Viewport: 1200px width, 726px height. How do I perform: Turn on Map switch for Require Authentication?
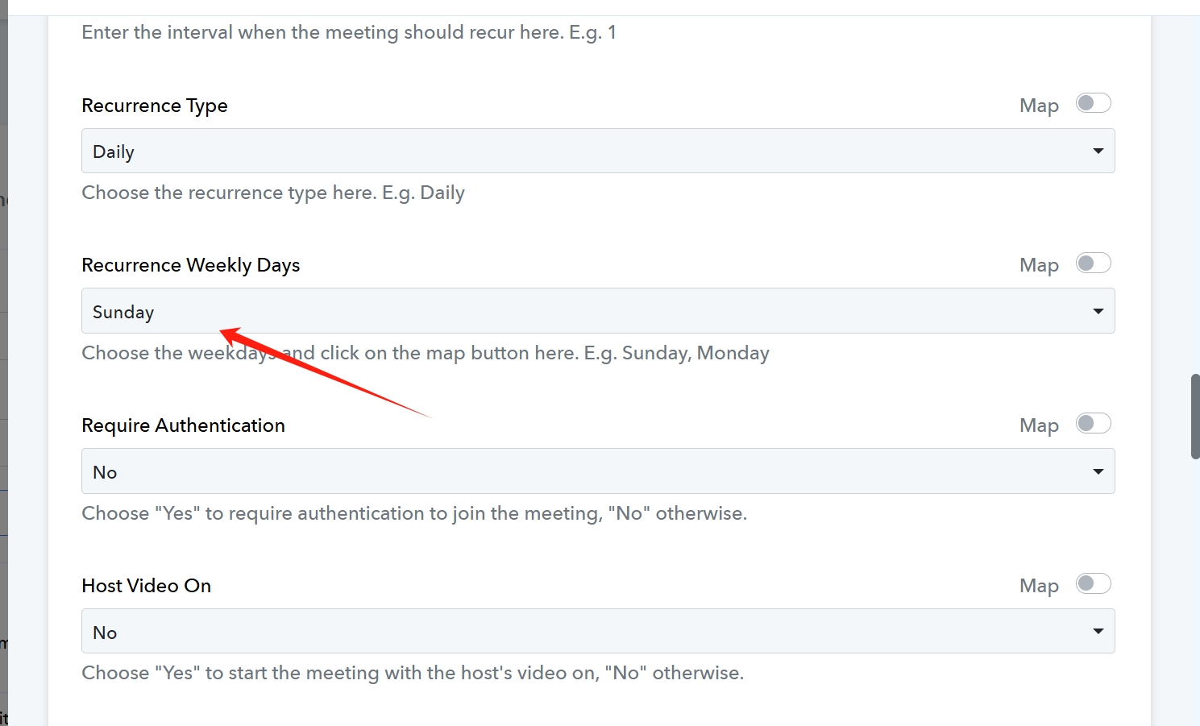pos(1094,424)
